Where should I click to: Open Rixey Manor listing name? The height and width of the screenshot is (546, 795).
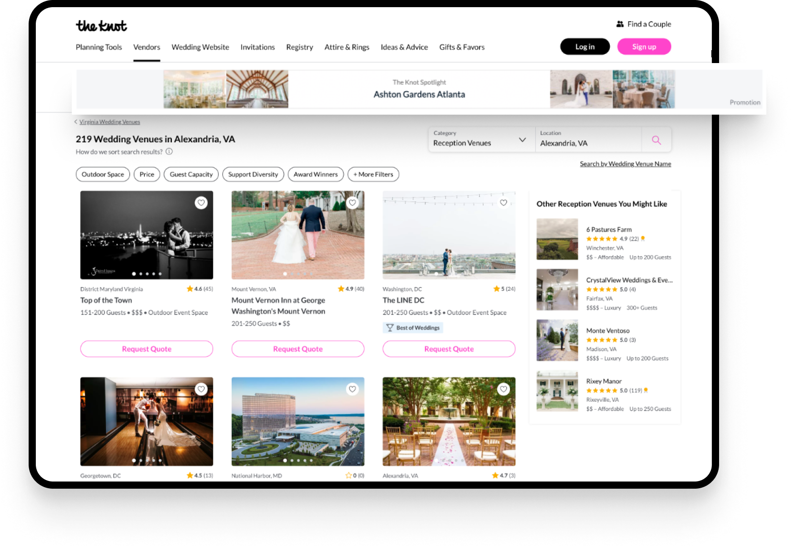pyautogui.click(x=604, y=381)
